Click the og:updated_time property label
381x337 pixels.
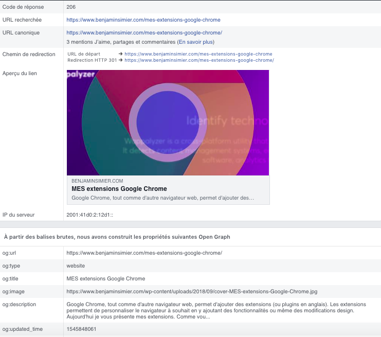pyautogui.click(x=22, y=329)
